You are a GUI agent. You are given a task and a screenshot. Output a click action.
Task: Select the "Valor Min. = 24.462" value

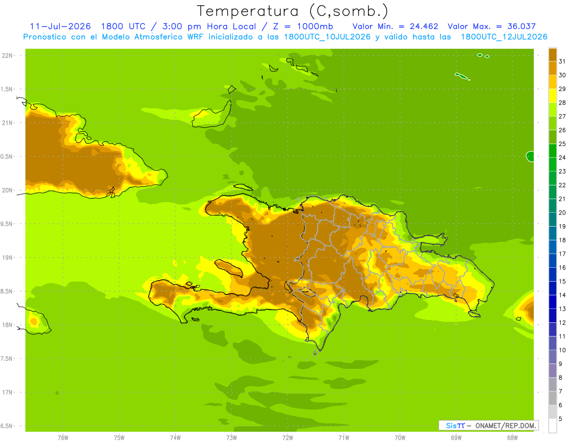pos(395,26)
